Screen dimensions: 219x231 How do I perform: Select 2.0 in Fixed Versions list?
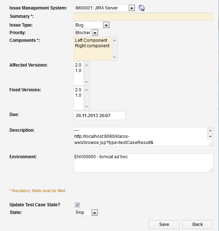coord(78,90)
